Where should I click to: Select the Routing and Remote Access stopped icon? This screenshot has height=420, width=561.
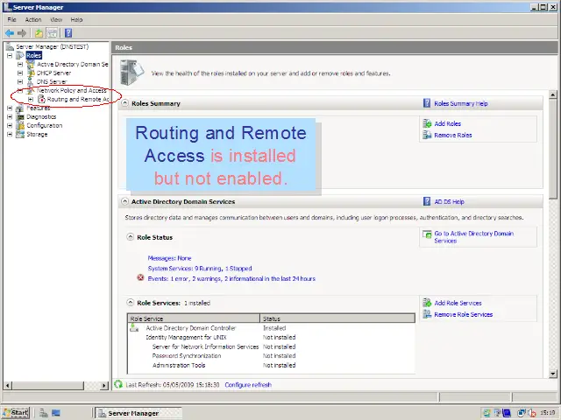41,99
